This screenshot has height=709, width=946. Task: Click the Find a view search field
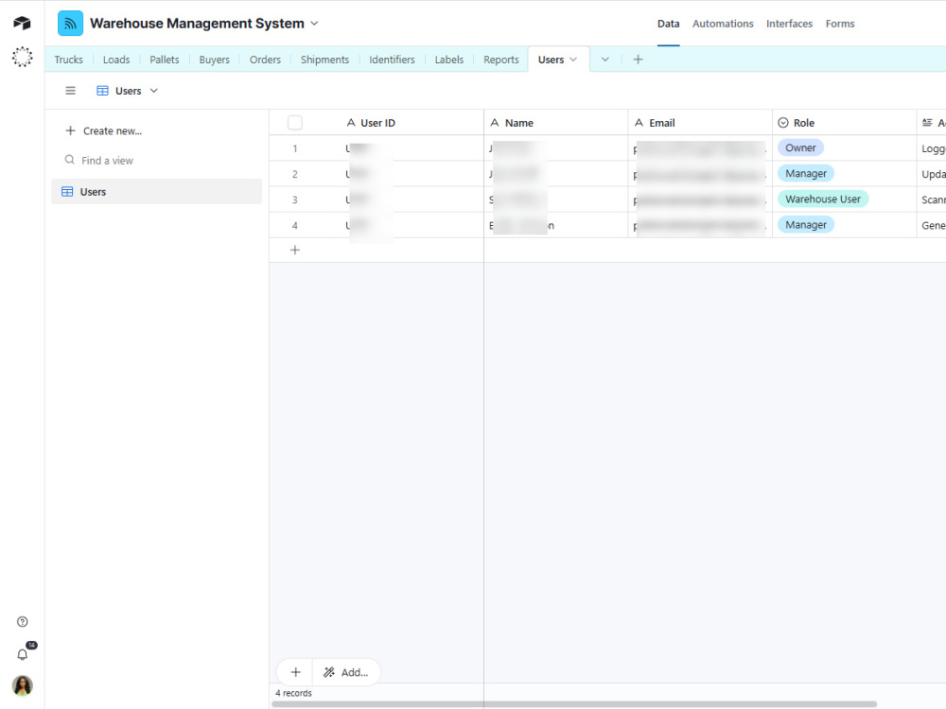click(157, 161)
